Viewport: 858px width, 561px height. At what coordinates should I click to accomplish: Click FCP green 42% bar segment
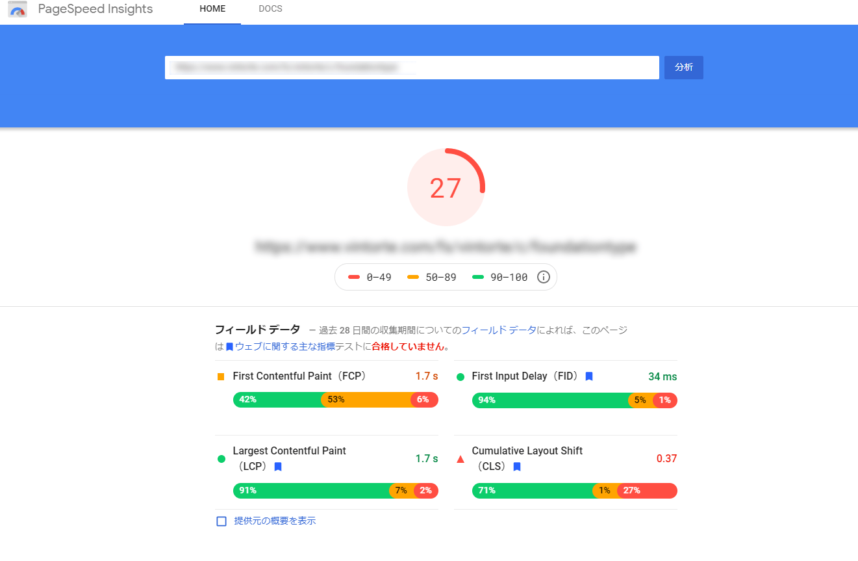(x=277, y=400)
